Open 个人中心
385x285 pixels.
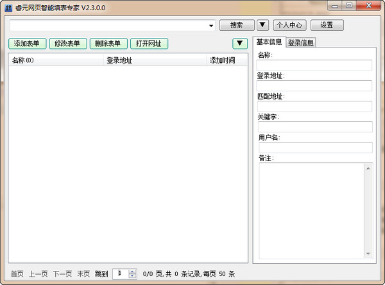pyautogui.click(x=289, y=25)
